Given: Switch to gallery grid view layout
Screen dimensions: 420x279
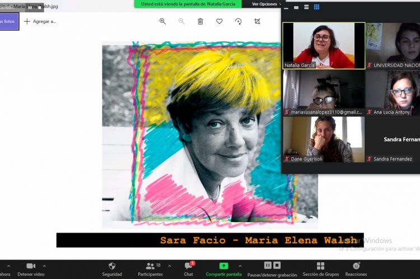Looking at the screenshot, I should pyautogui.click(x=316, y=7).
